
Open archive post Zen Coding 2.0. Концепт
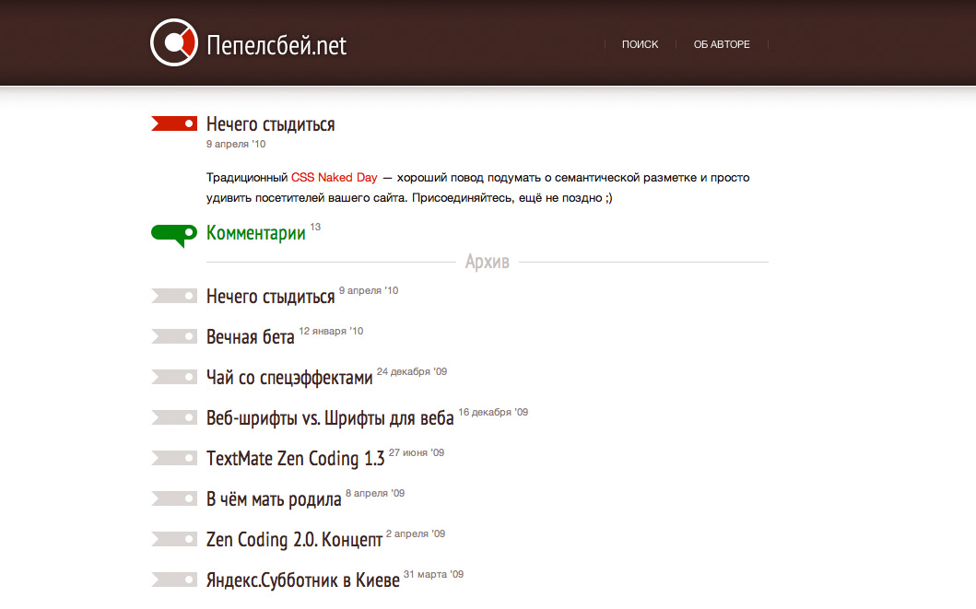(x=293, y=540)
